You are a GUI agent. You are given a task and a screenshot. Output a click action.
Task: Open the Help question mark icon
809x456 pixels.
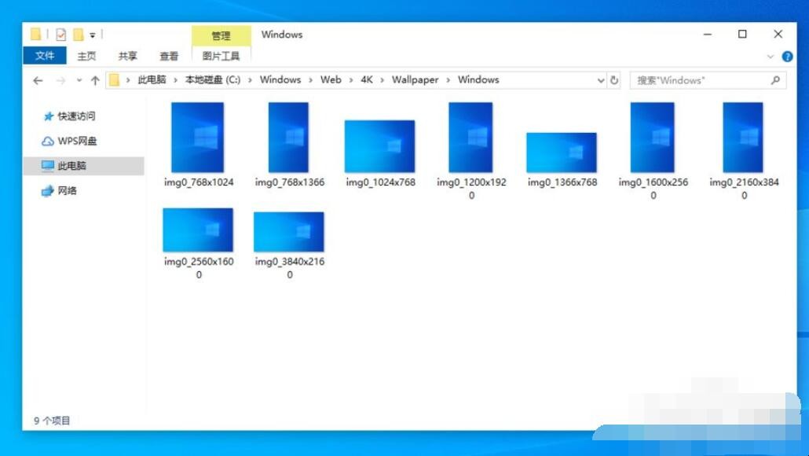pyautogui.click(x=787, y=57)
